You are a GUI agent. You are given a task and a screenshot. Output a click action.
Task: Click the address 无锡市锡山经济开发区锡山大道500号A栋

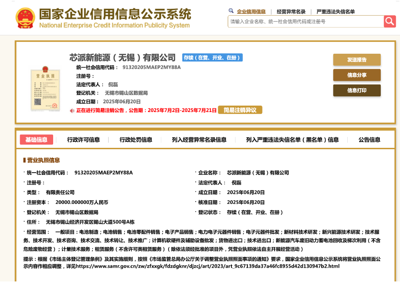pyautogui.click(x=90, y=222)
